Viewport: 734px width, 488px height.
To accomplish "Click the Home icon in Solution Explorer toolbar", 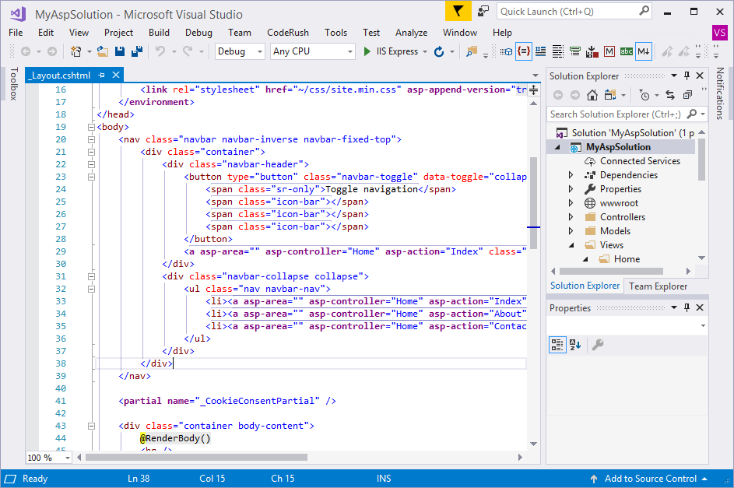I will [592, 95].
